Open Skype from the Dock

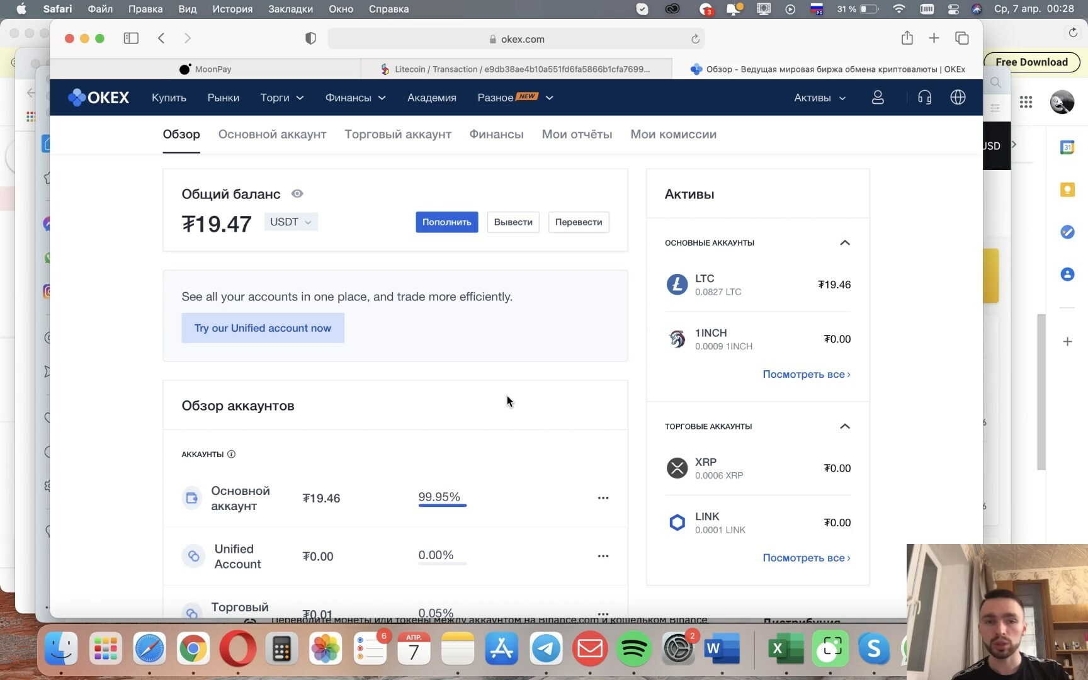point(873,649)
